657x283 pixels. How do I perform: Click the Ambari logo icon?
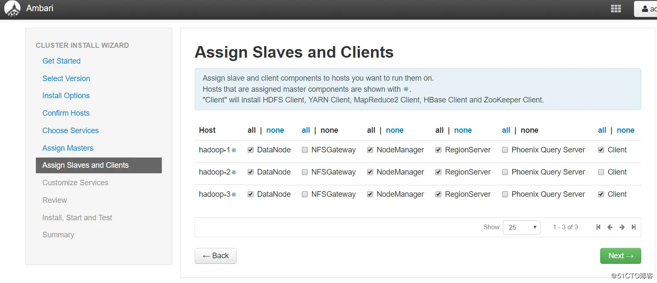point(12,9)
